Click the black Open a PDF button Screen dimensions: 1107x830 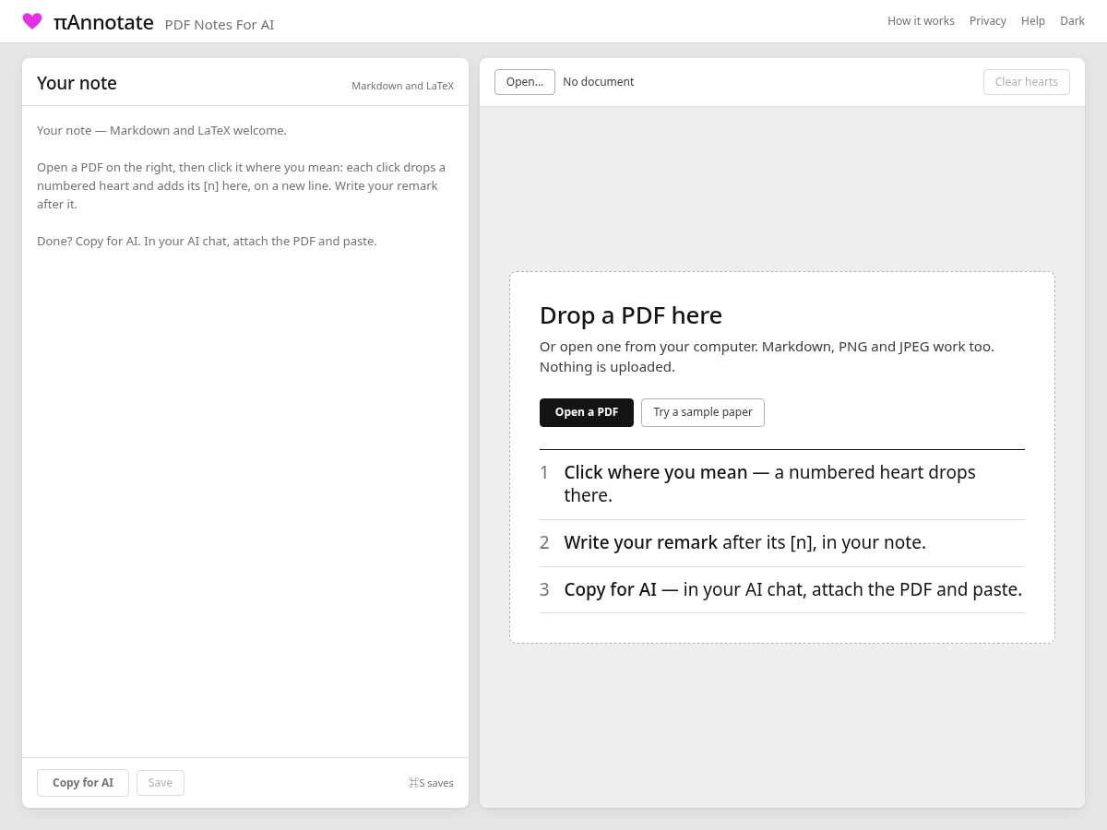[587, 412]
